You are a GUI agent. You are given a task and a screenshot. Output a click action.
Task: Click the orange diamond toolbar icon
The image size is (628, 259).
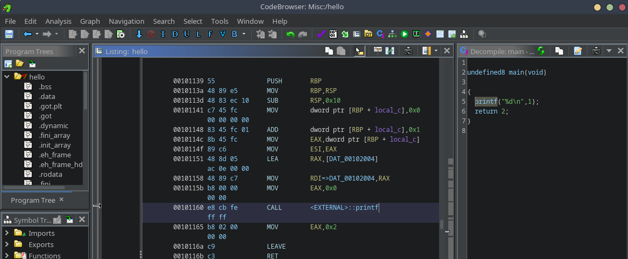[x=428, y=35]
